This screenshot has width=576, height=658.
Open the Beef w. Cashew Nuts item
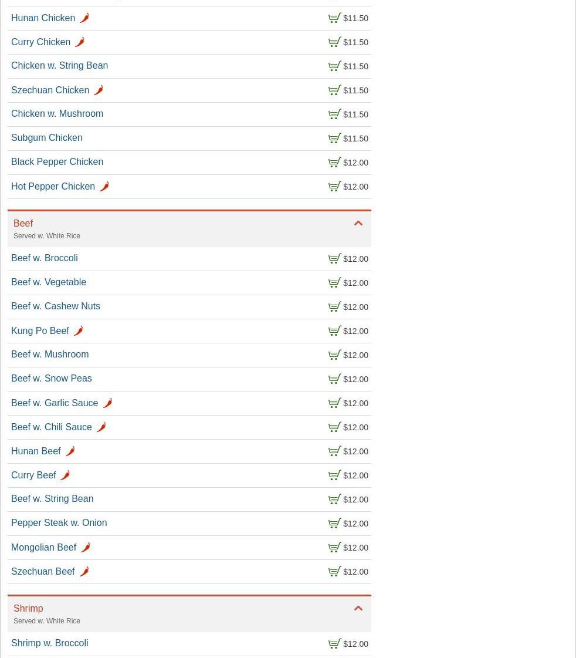56,306
